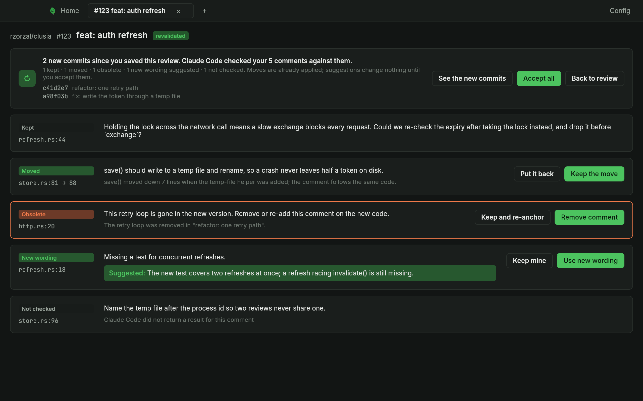Open Config
This screenshot has height=401, width=643.
[x=620, y=11]
